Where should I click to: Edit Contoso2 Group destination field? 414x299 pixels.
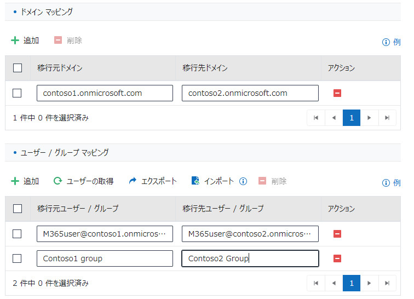pyautogui.click(x=250, y=258)
